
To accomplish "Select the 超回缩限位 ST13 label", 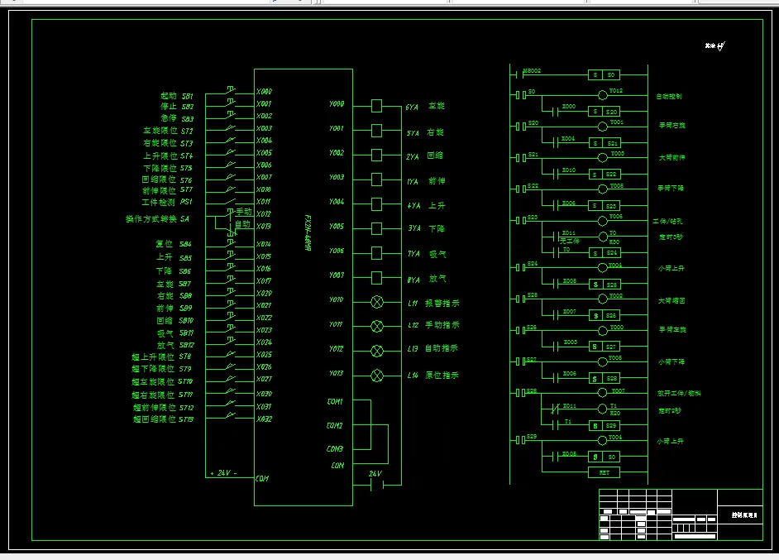I will [163, 419].
